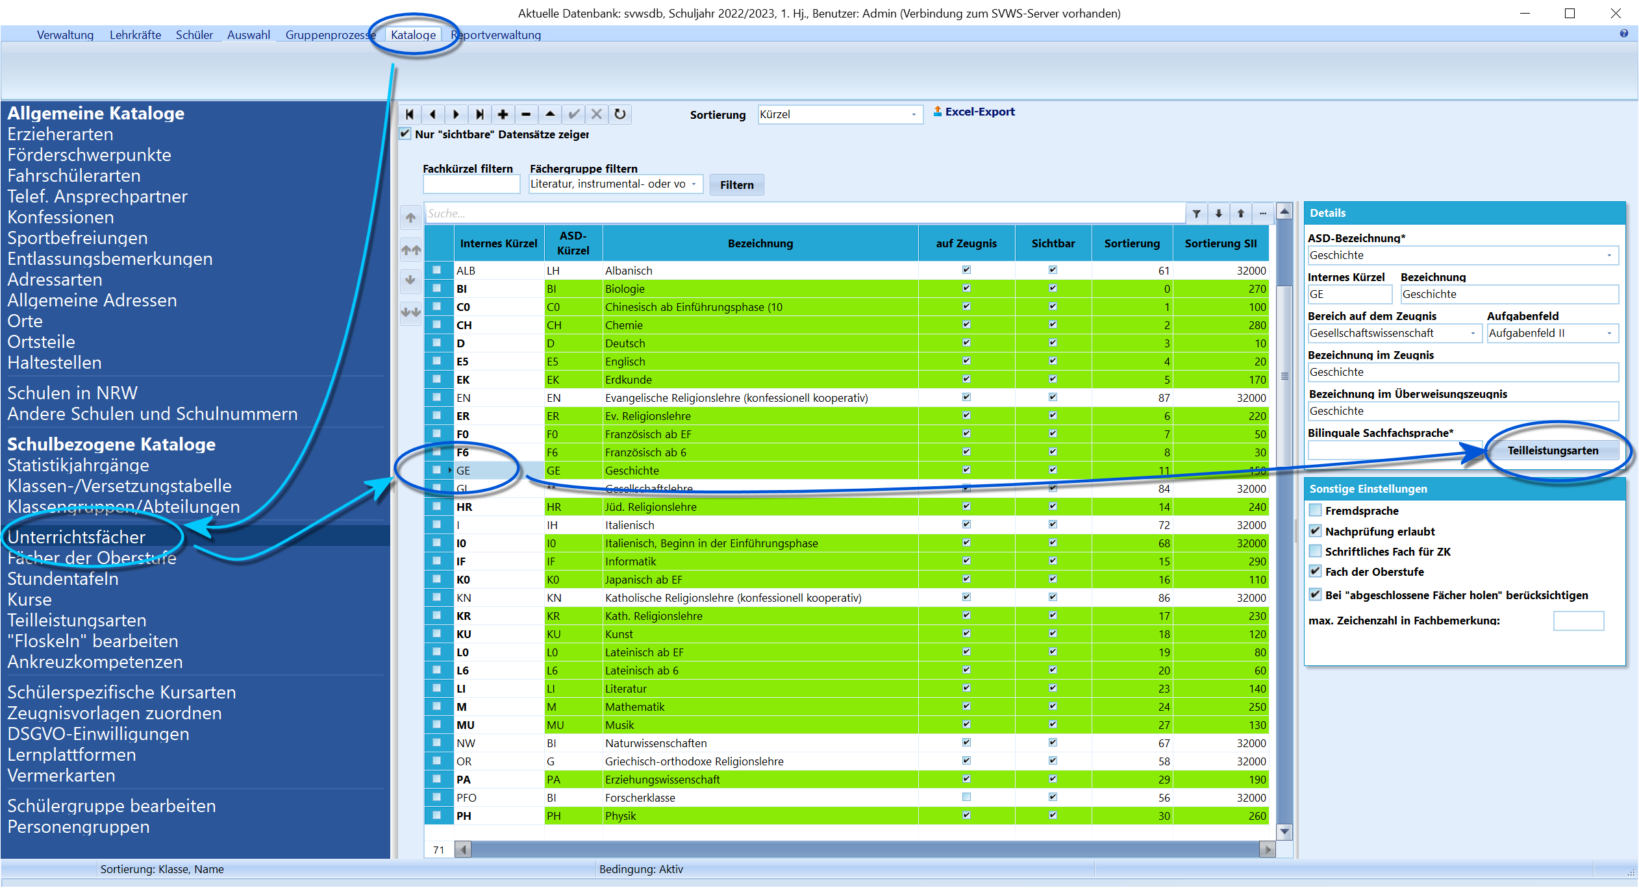Delete record with minus icon

[527, 114]
